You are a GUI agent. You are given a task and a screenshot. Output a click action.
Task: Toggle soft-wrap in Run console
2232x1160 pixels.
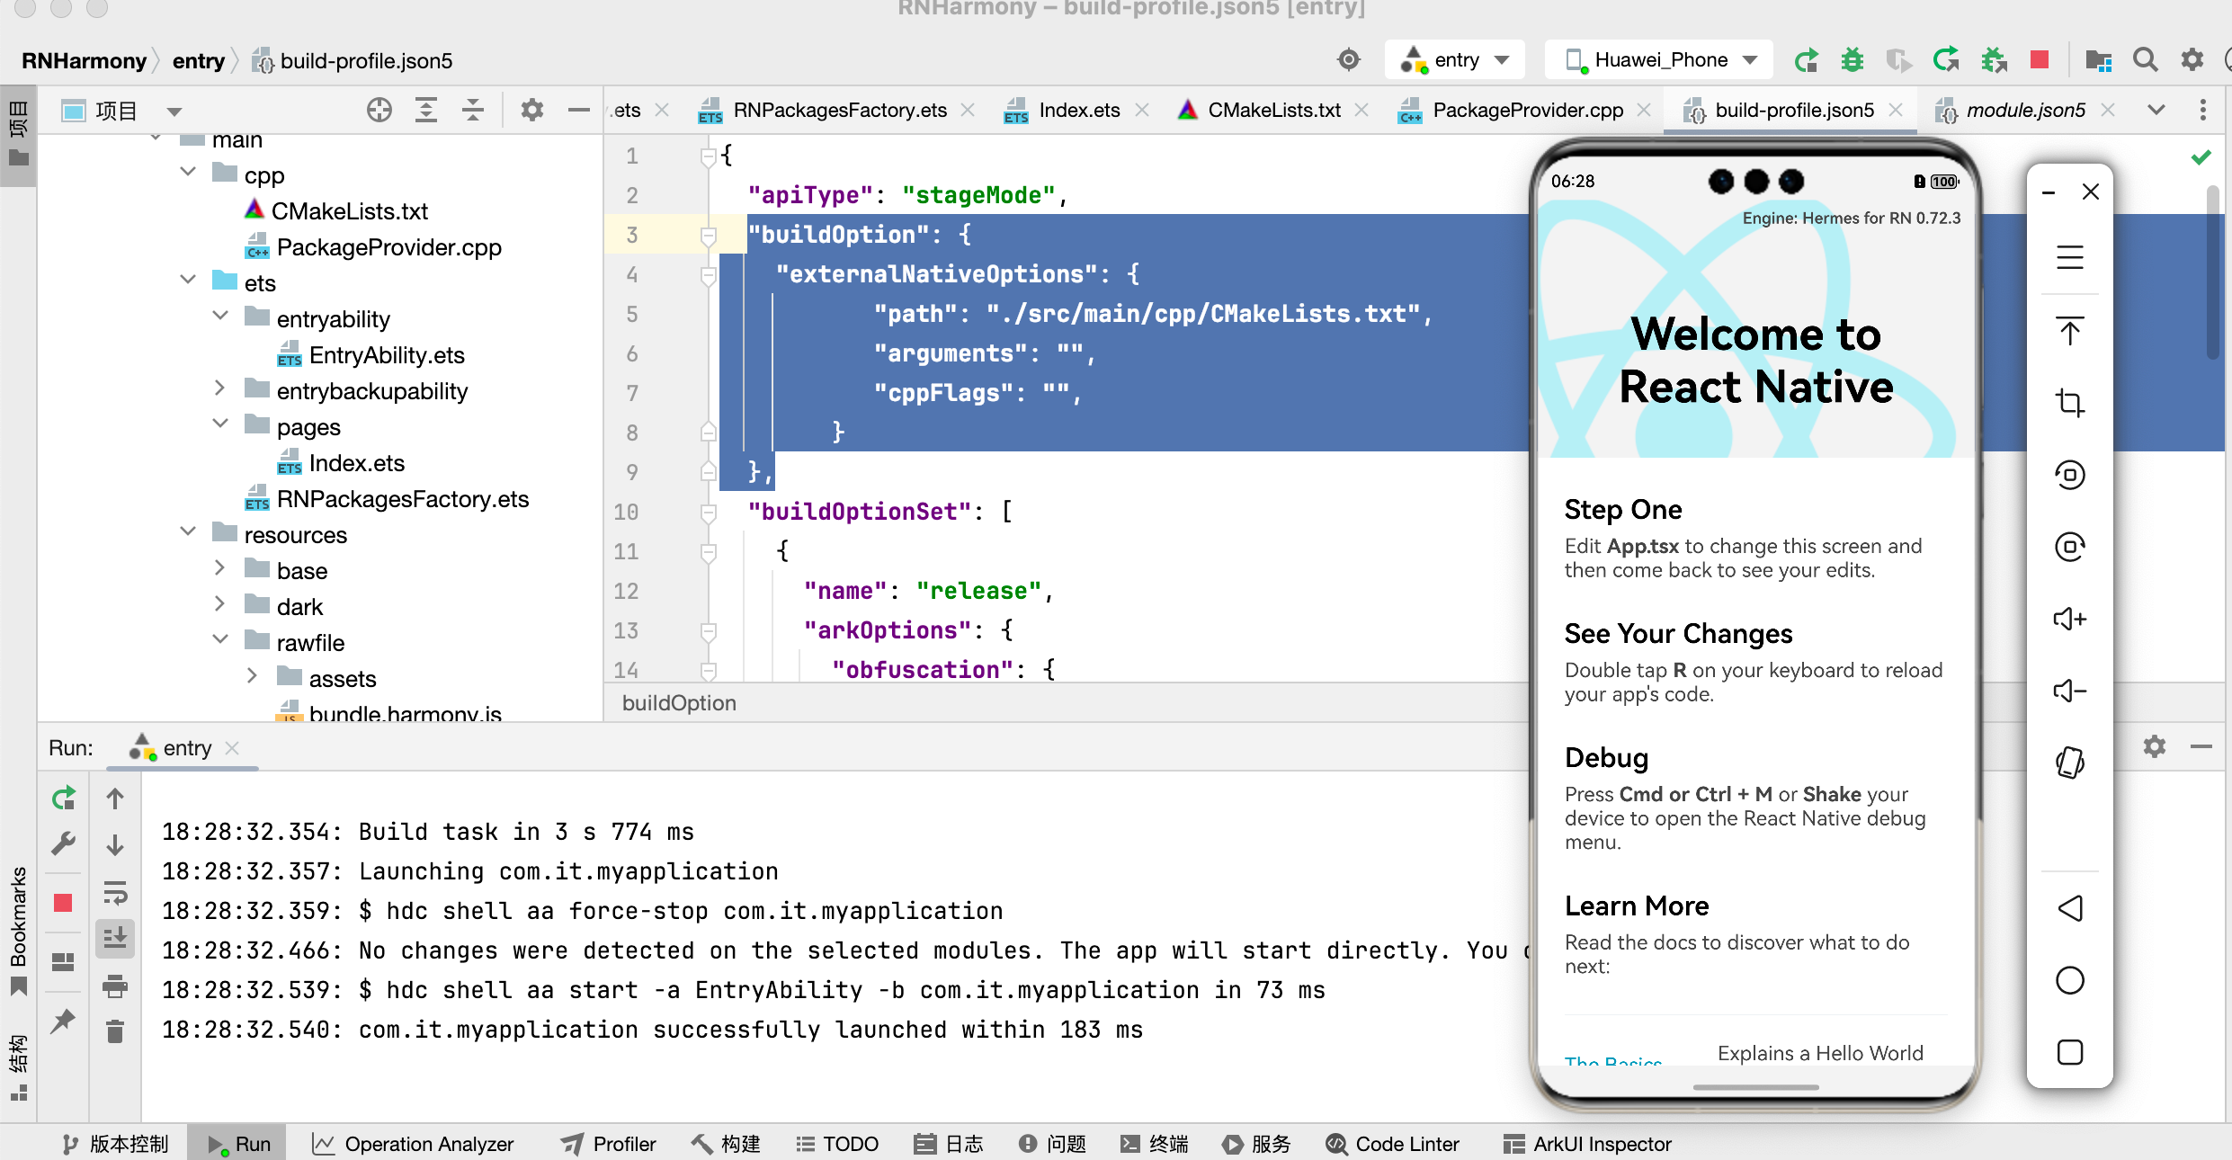coord(115,892)
